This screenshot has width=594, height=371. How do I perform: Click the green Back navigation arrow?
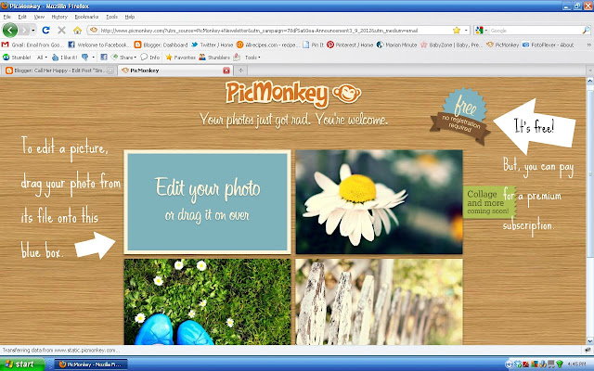10,30
